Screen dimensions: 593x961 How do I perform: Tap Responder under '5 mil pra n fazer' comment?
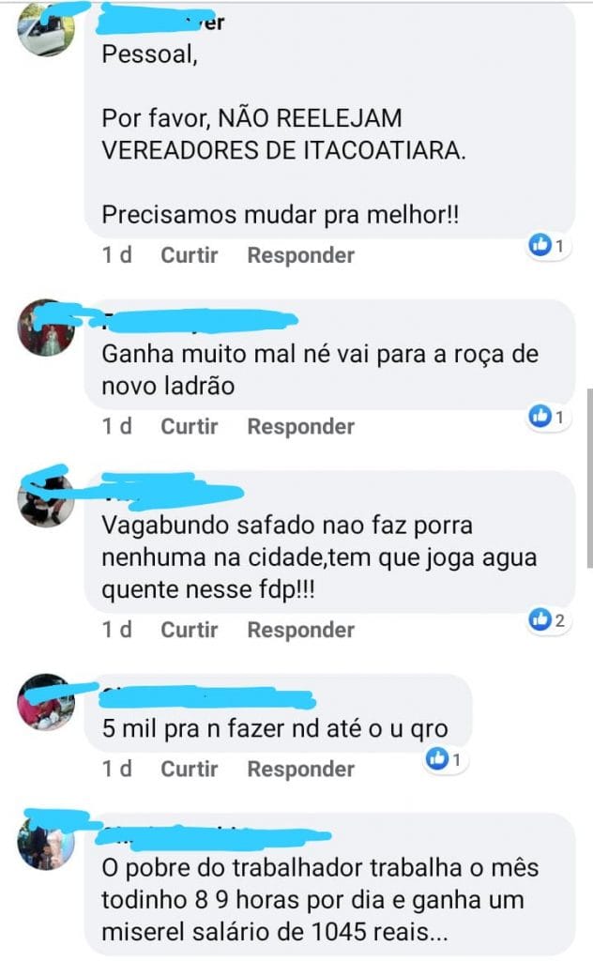click(x=301, y=769)
